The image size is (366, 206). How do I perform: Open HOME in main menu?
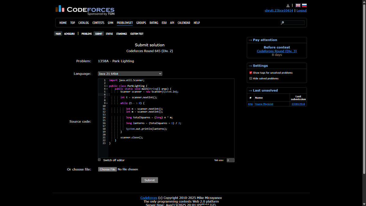click(x=63, y=23)
